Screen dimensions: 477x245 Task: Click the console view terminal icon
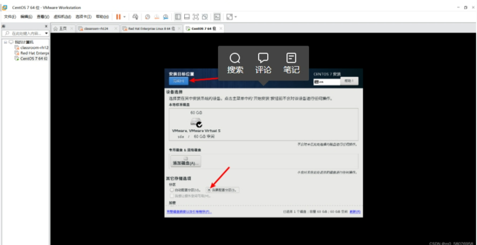point(217,17)
